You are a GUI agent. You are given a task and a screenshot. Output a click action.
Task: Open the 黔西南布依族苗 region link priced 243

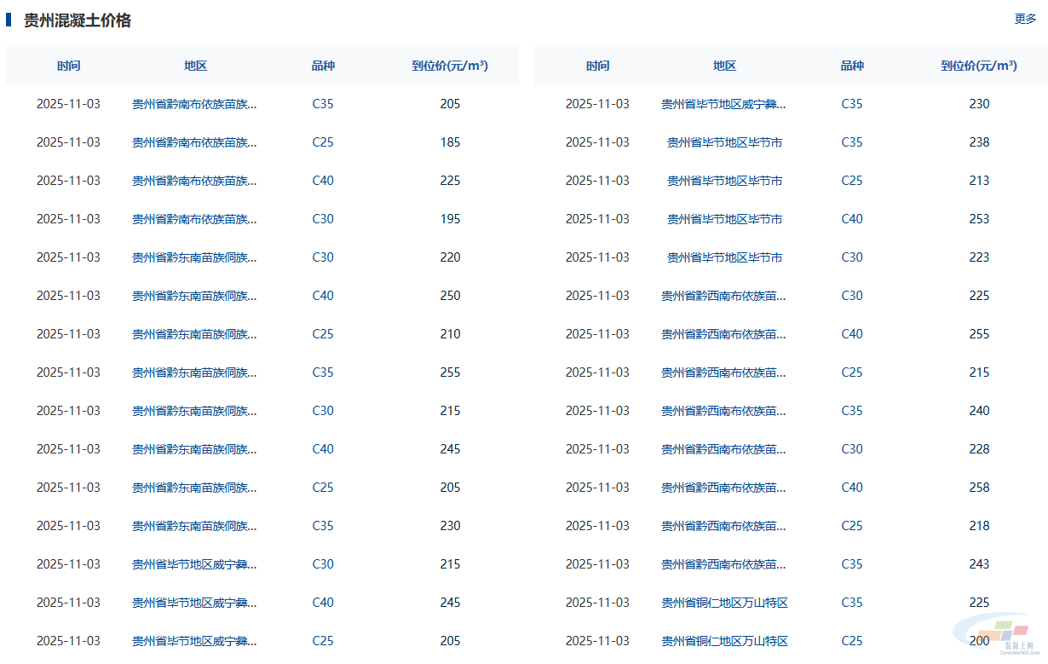click(724, 564)
